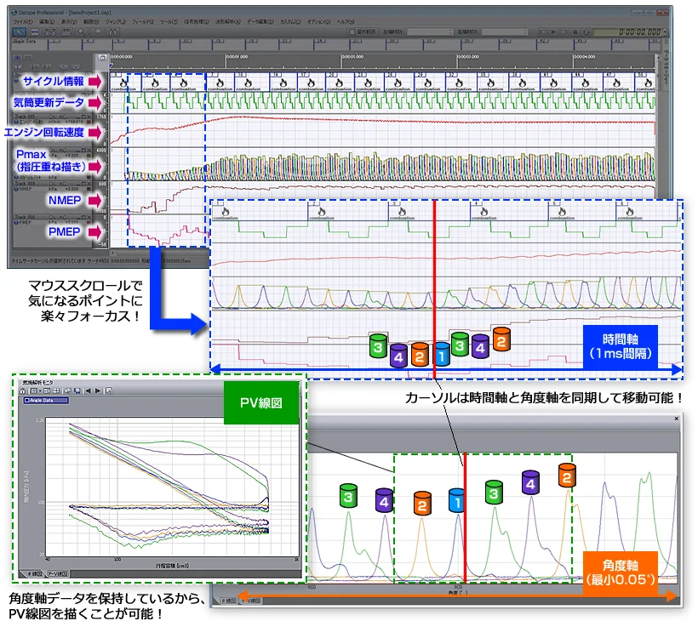Click previous arrow in combustion monitor toolbar
This screenshot has height=621, width=698.
coord(87,390)
